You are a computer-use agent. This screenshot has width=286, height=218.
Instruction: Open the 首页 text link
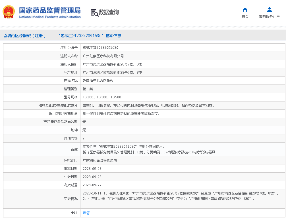(x=245, y=17)
